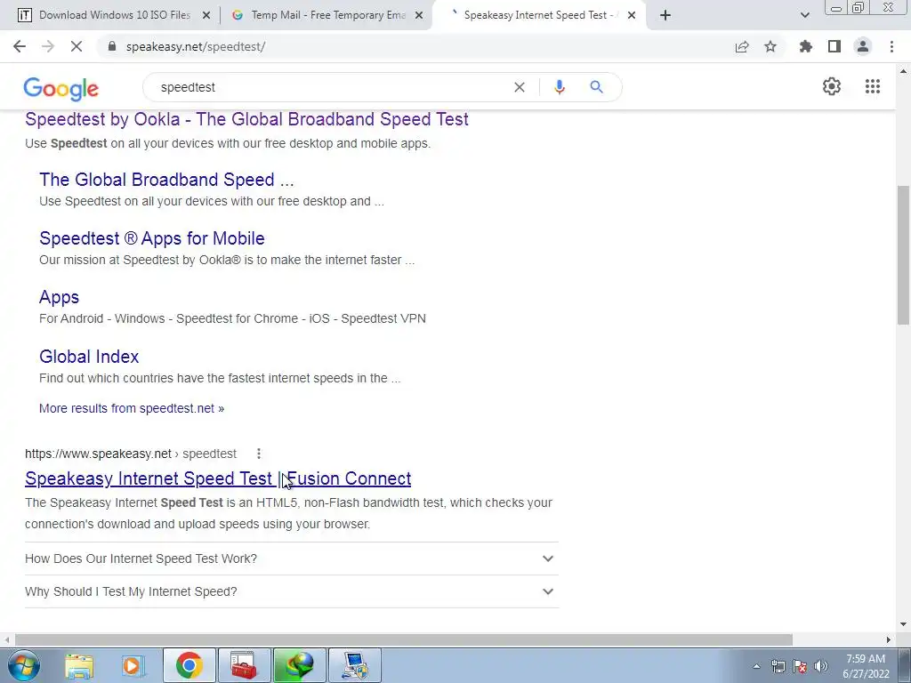Image resolution: width=911 pixels, height=683 pixels.
Task: Open the tab search dropdown arrow
Action: [x=804, y=15]
